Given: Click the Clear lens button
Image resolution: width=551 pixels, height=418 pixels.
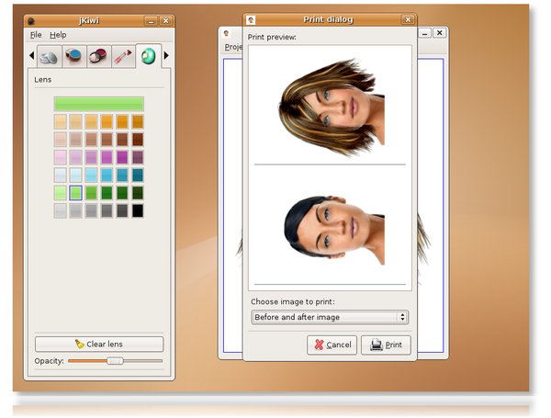Looking at the screenshot, I should [x=99, y=345].
